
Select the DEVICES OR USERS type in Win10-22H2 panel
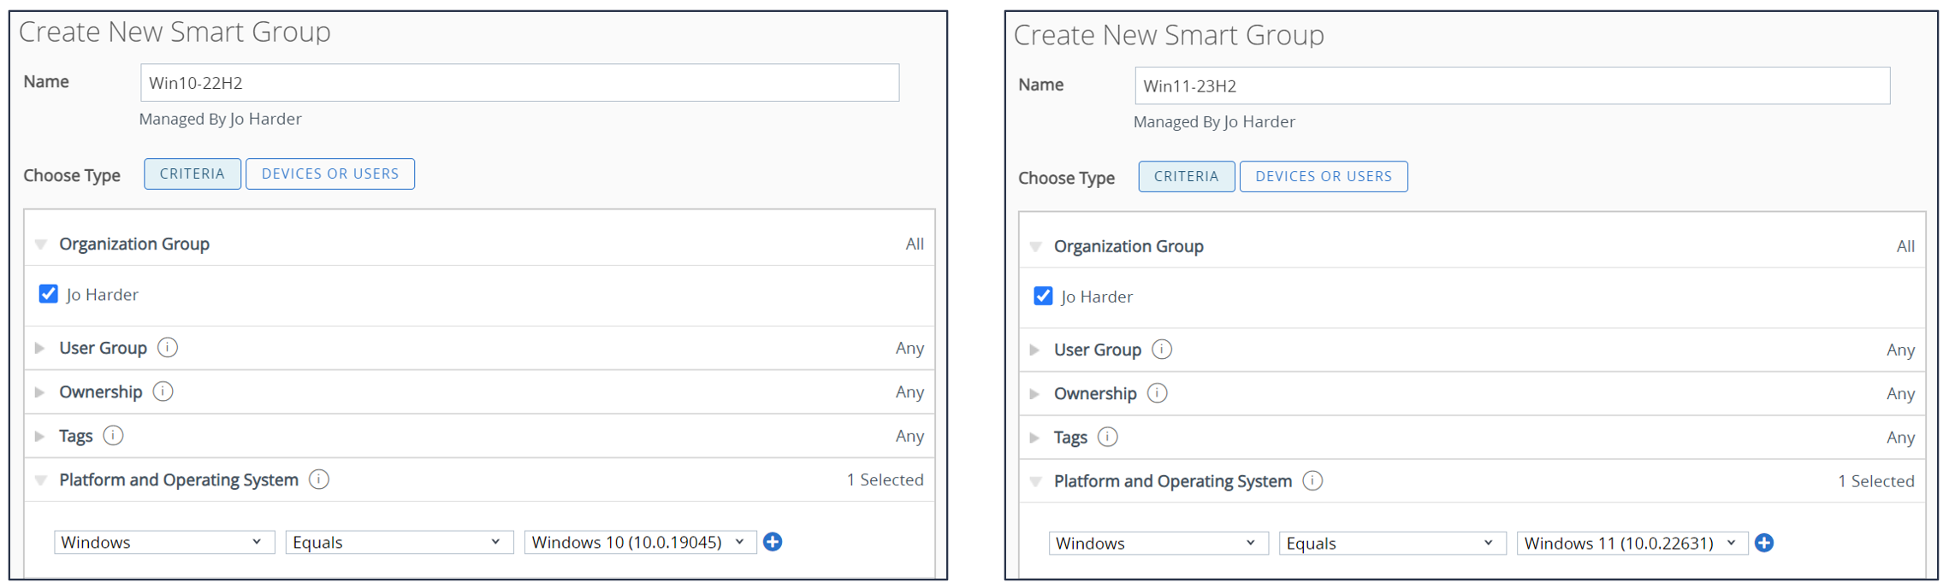click(329, 173)
